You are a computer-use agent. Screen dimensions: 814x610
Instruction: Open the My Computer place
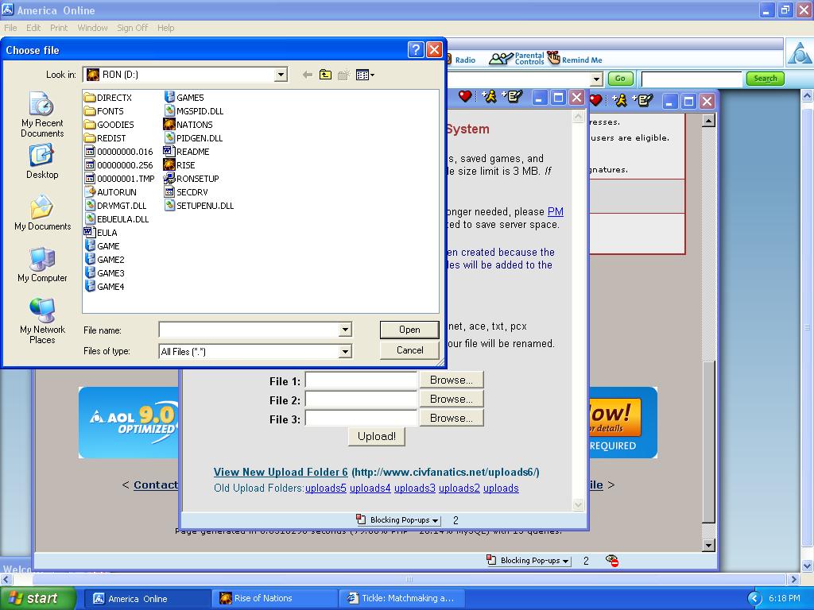(42, 264)
